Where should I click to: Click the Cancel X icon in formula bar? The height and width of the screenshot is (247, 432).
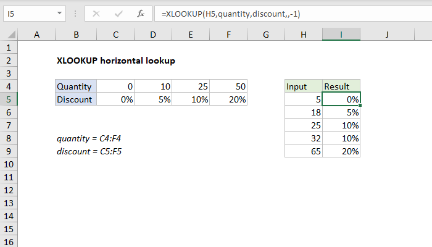pyautogui.click(x=96, y=14)
